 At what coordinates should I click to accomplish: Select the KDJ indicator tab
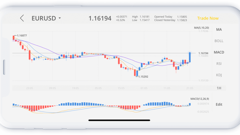pyautogui.click(x=219, y=75)
